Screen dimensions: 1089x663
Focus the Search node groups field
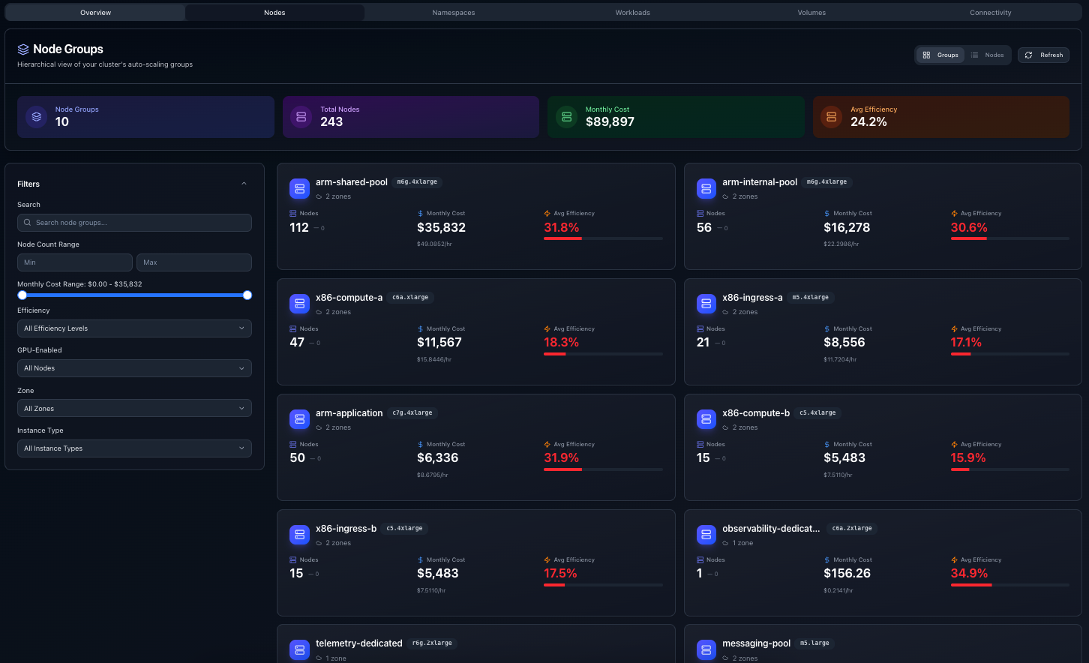[x=135, y=223]
